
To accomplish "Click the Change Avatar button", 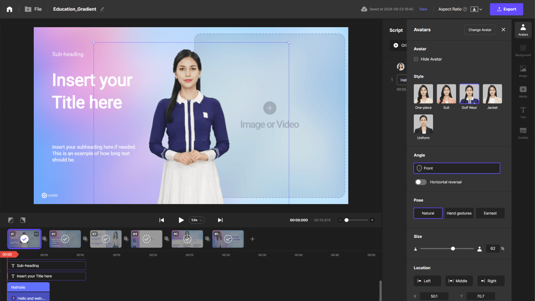I will point(480,30).
